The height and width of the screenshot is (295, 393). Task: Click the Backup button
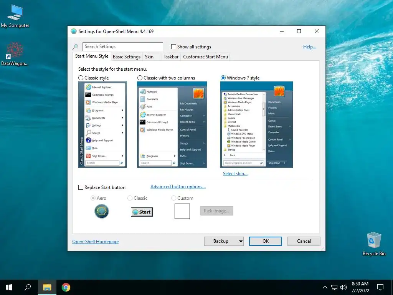click(x=221, y=241)
